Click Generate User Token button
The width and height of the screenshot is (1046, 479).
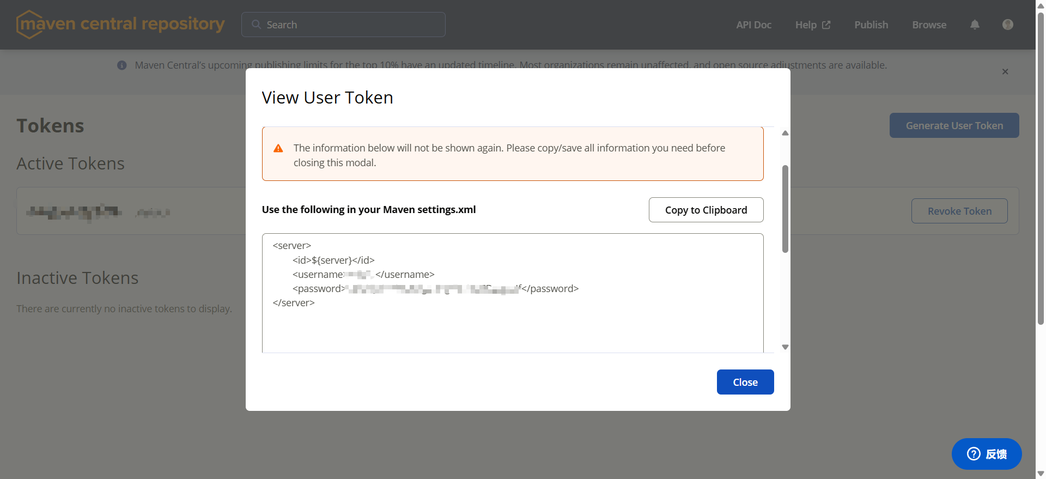[x=954, y=125]
